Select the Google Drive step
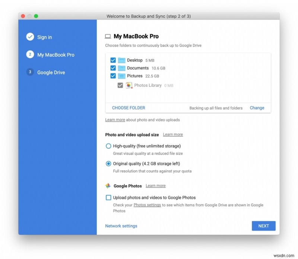The height and width of the screenshot is (259, 298). (x=51, y=72)
